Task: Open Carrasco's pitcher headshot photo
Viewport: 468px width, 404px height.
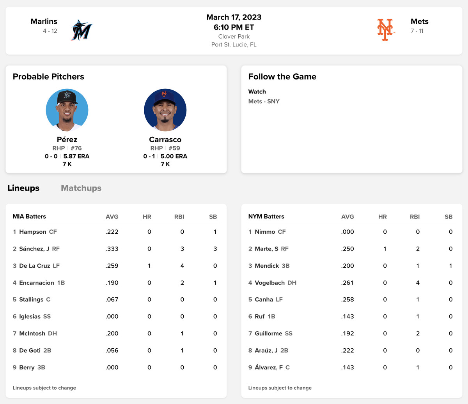Action: [x=165, y=110]
